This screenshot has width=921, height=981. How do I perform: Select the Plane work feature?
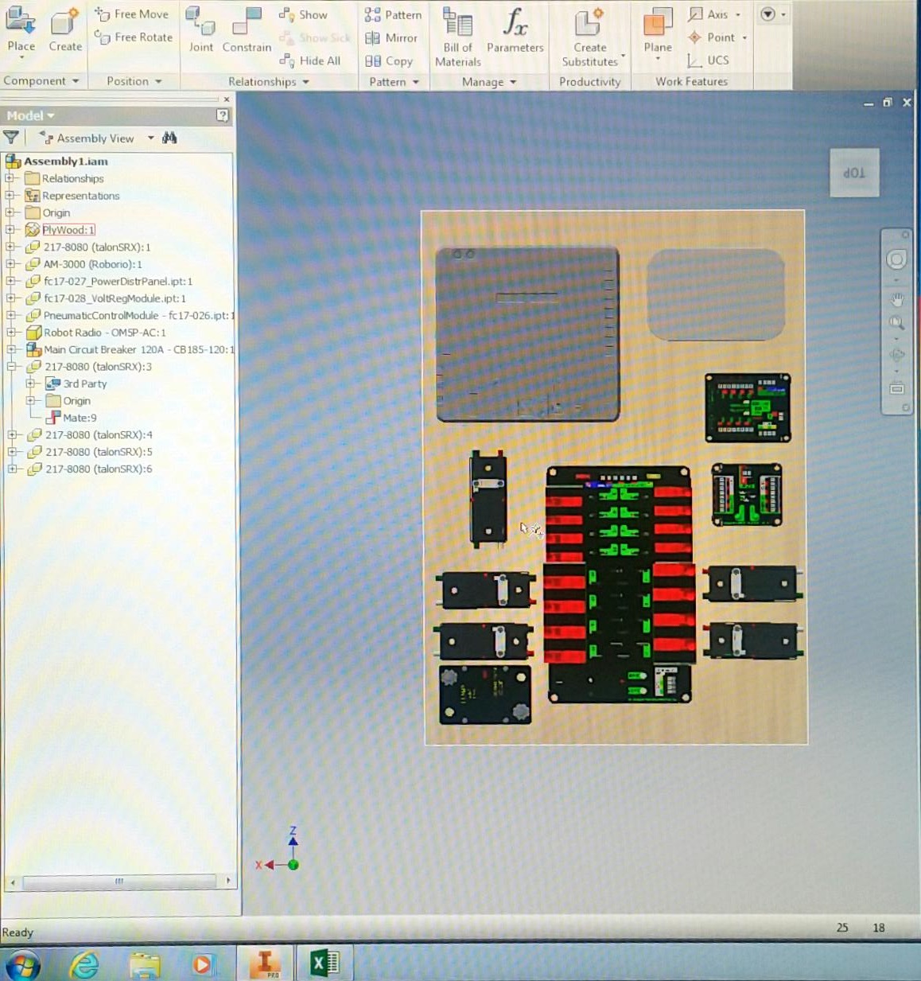658,29
